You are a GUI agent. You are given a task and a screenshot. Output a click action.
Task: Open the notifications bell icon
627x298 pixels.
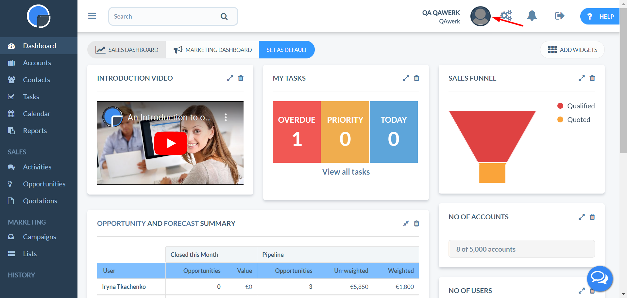[x=532, y=16]
